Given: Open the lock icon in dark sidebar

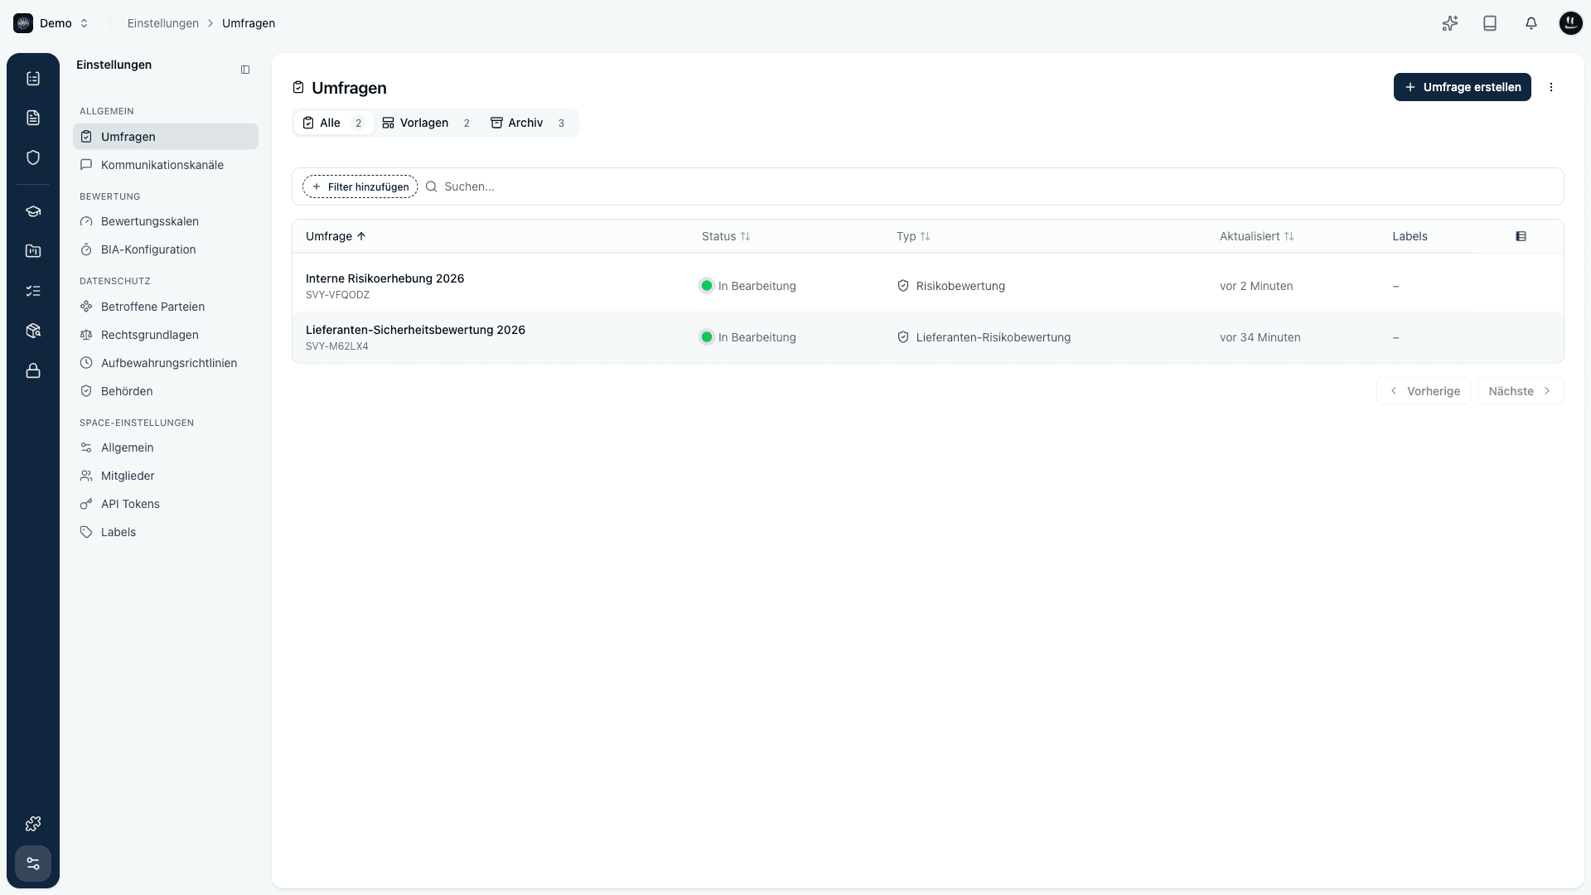Looking at the screenshot, I should pos(33,370).
